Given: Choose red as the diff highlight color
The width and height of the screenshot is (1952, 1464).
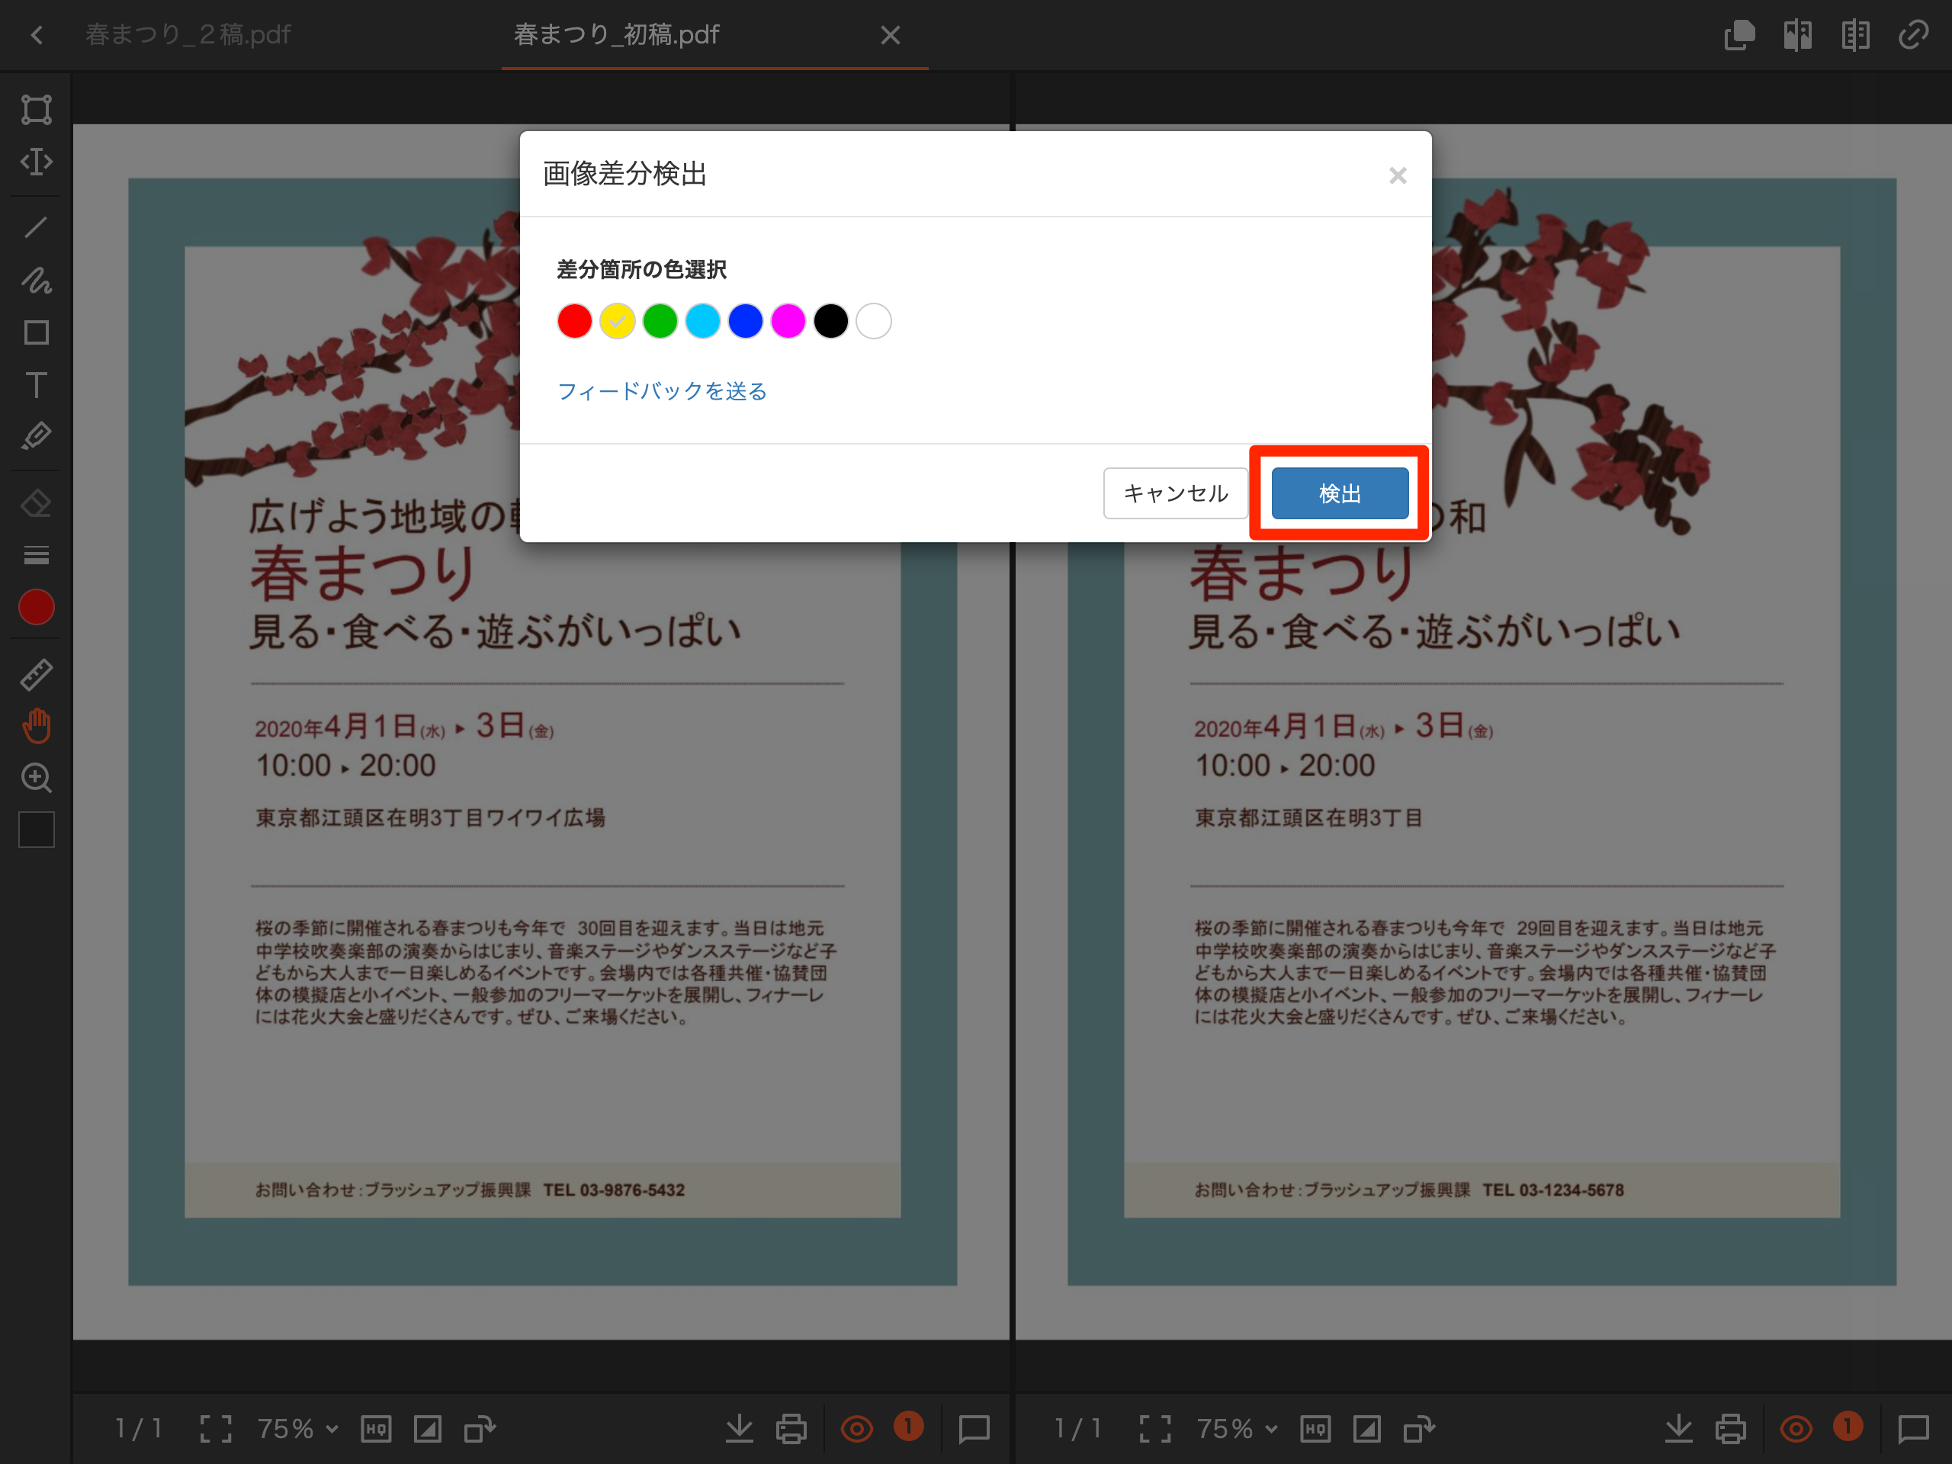Looking at the screenshot, I should (574, 320).
